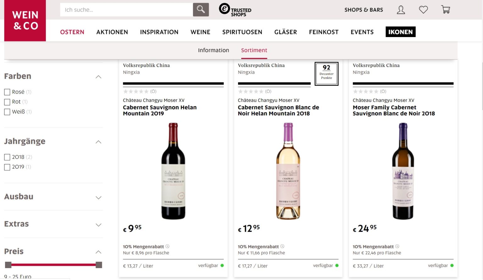The image size is (483, 280).
Task: Click the 92 Decanter Punkte badge
Action: tap(326, 74)
